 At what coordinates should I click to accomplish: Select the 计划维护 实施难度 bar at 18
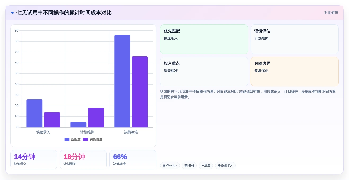pyautogui.click(x=96, y=118)
